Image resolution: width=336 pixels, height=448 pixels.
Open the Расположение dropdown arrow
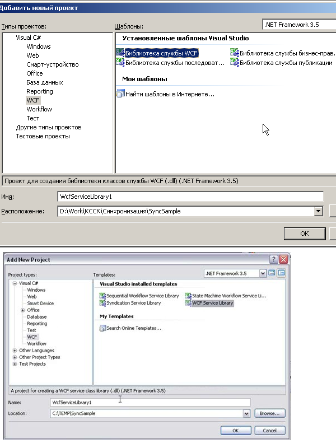319,212
